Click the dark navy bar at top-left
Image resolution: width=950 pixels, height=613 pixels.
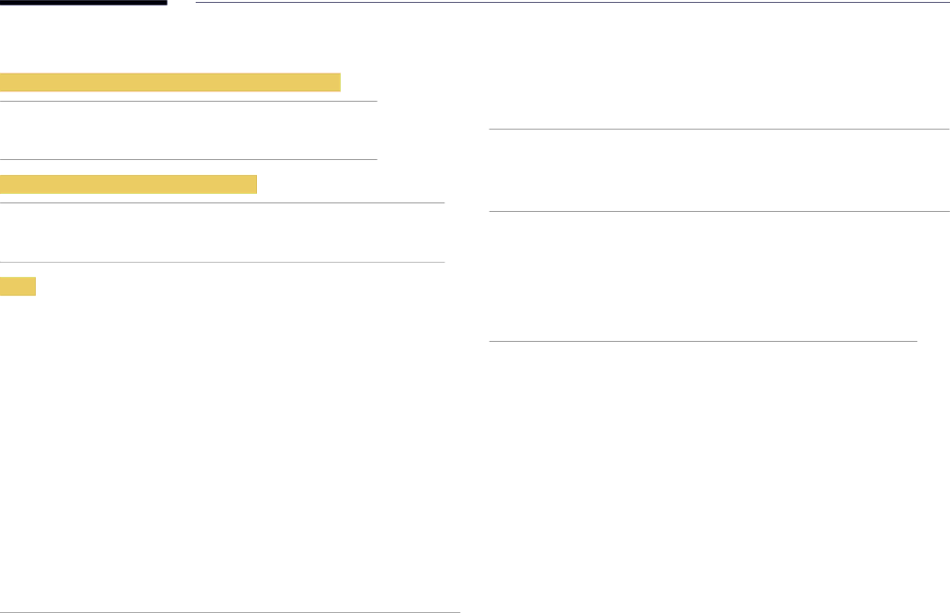pyautogui.click(x=84, y=3)
